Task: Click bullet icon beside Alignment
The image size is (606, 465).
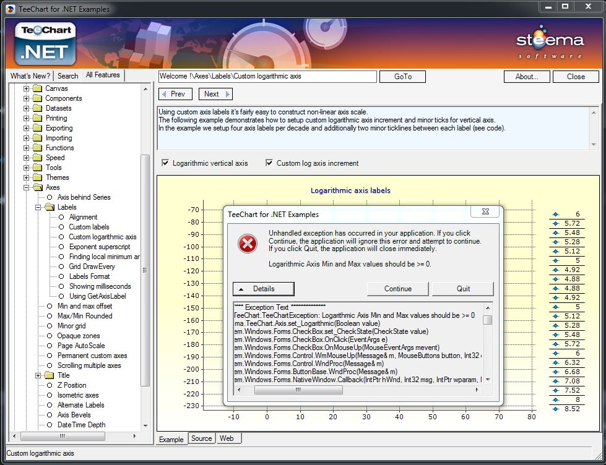Action: [x=61, y=217]
